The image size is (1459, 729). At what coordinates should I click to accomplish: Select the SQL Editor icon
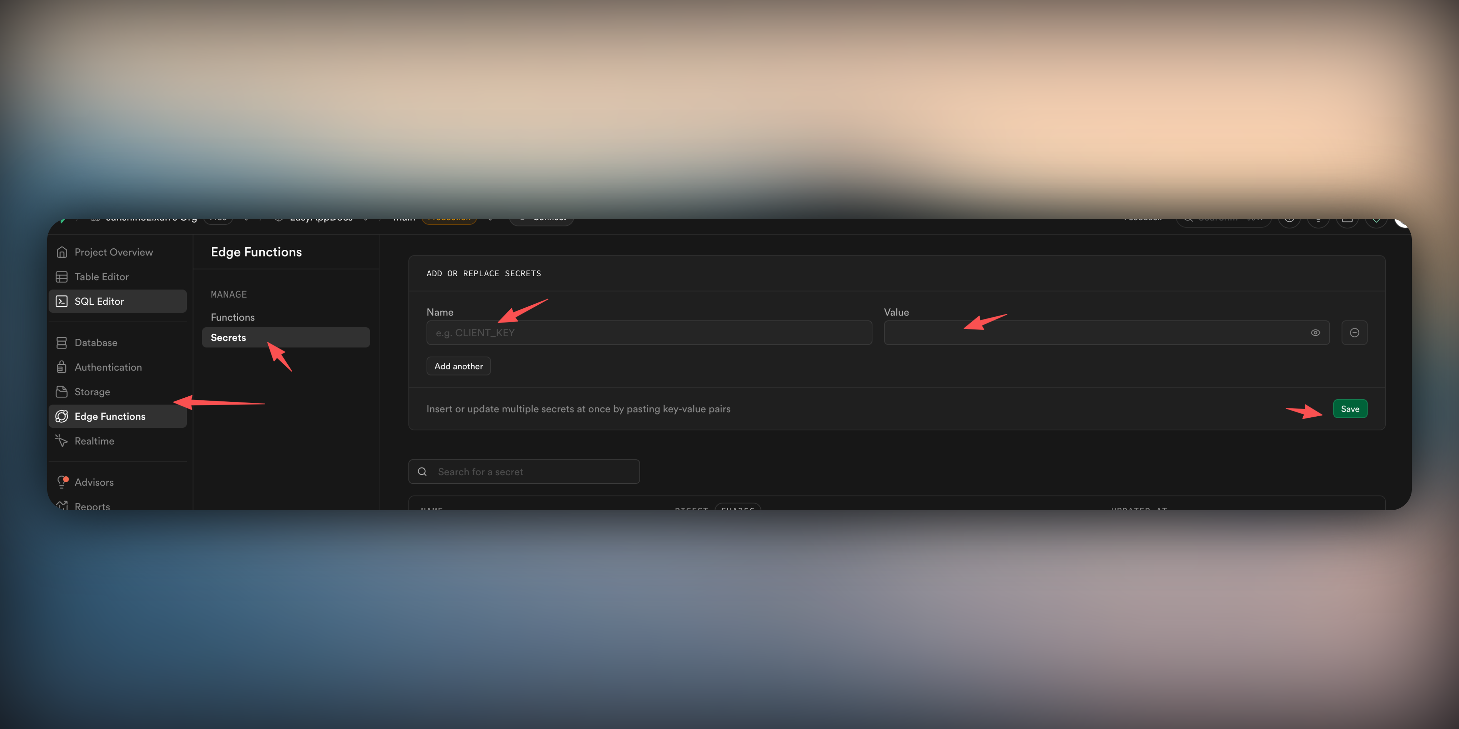click(x=62, y=301)
